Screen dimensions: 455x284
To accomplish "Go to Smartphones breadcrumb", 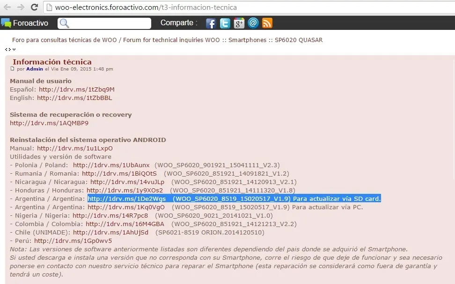I will (x=247, y=40).
